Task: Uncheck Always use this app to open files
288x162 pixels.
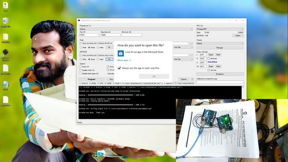Action: [119, 68]
